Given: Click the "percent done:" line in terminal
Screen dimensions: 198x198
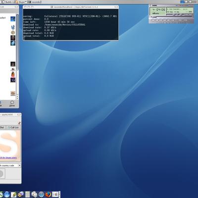Looking at the screenshot, I should tap(36, 19).
